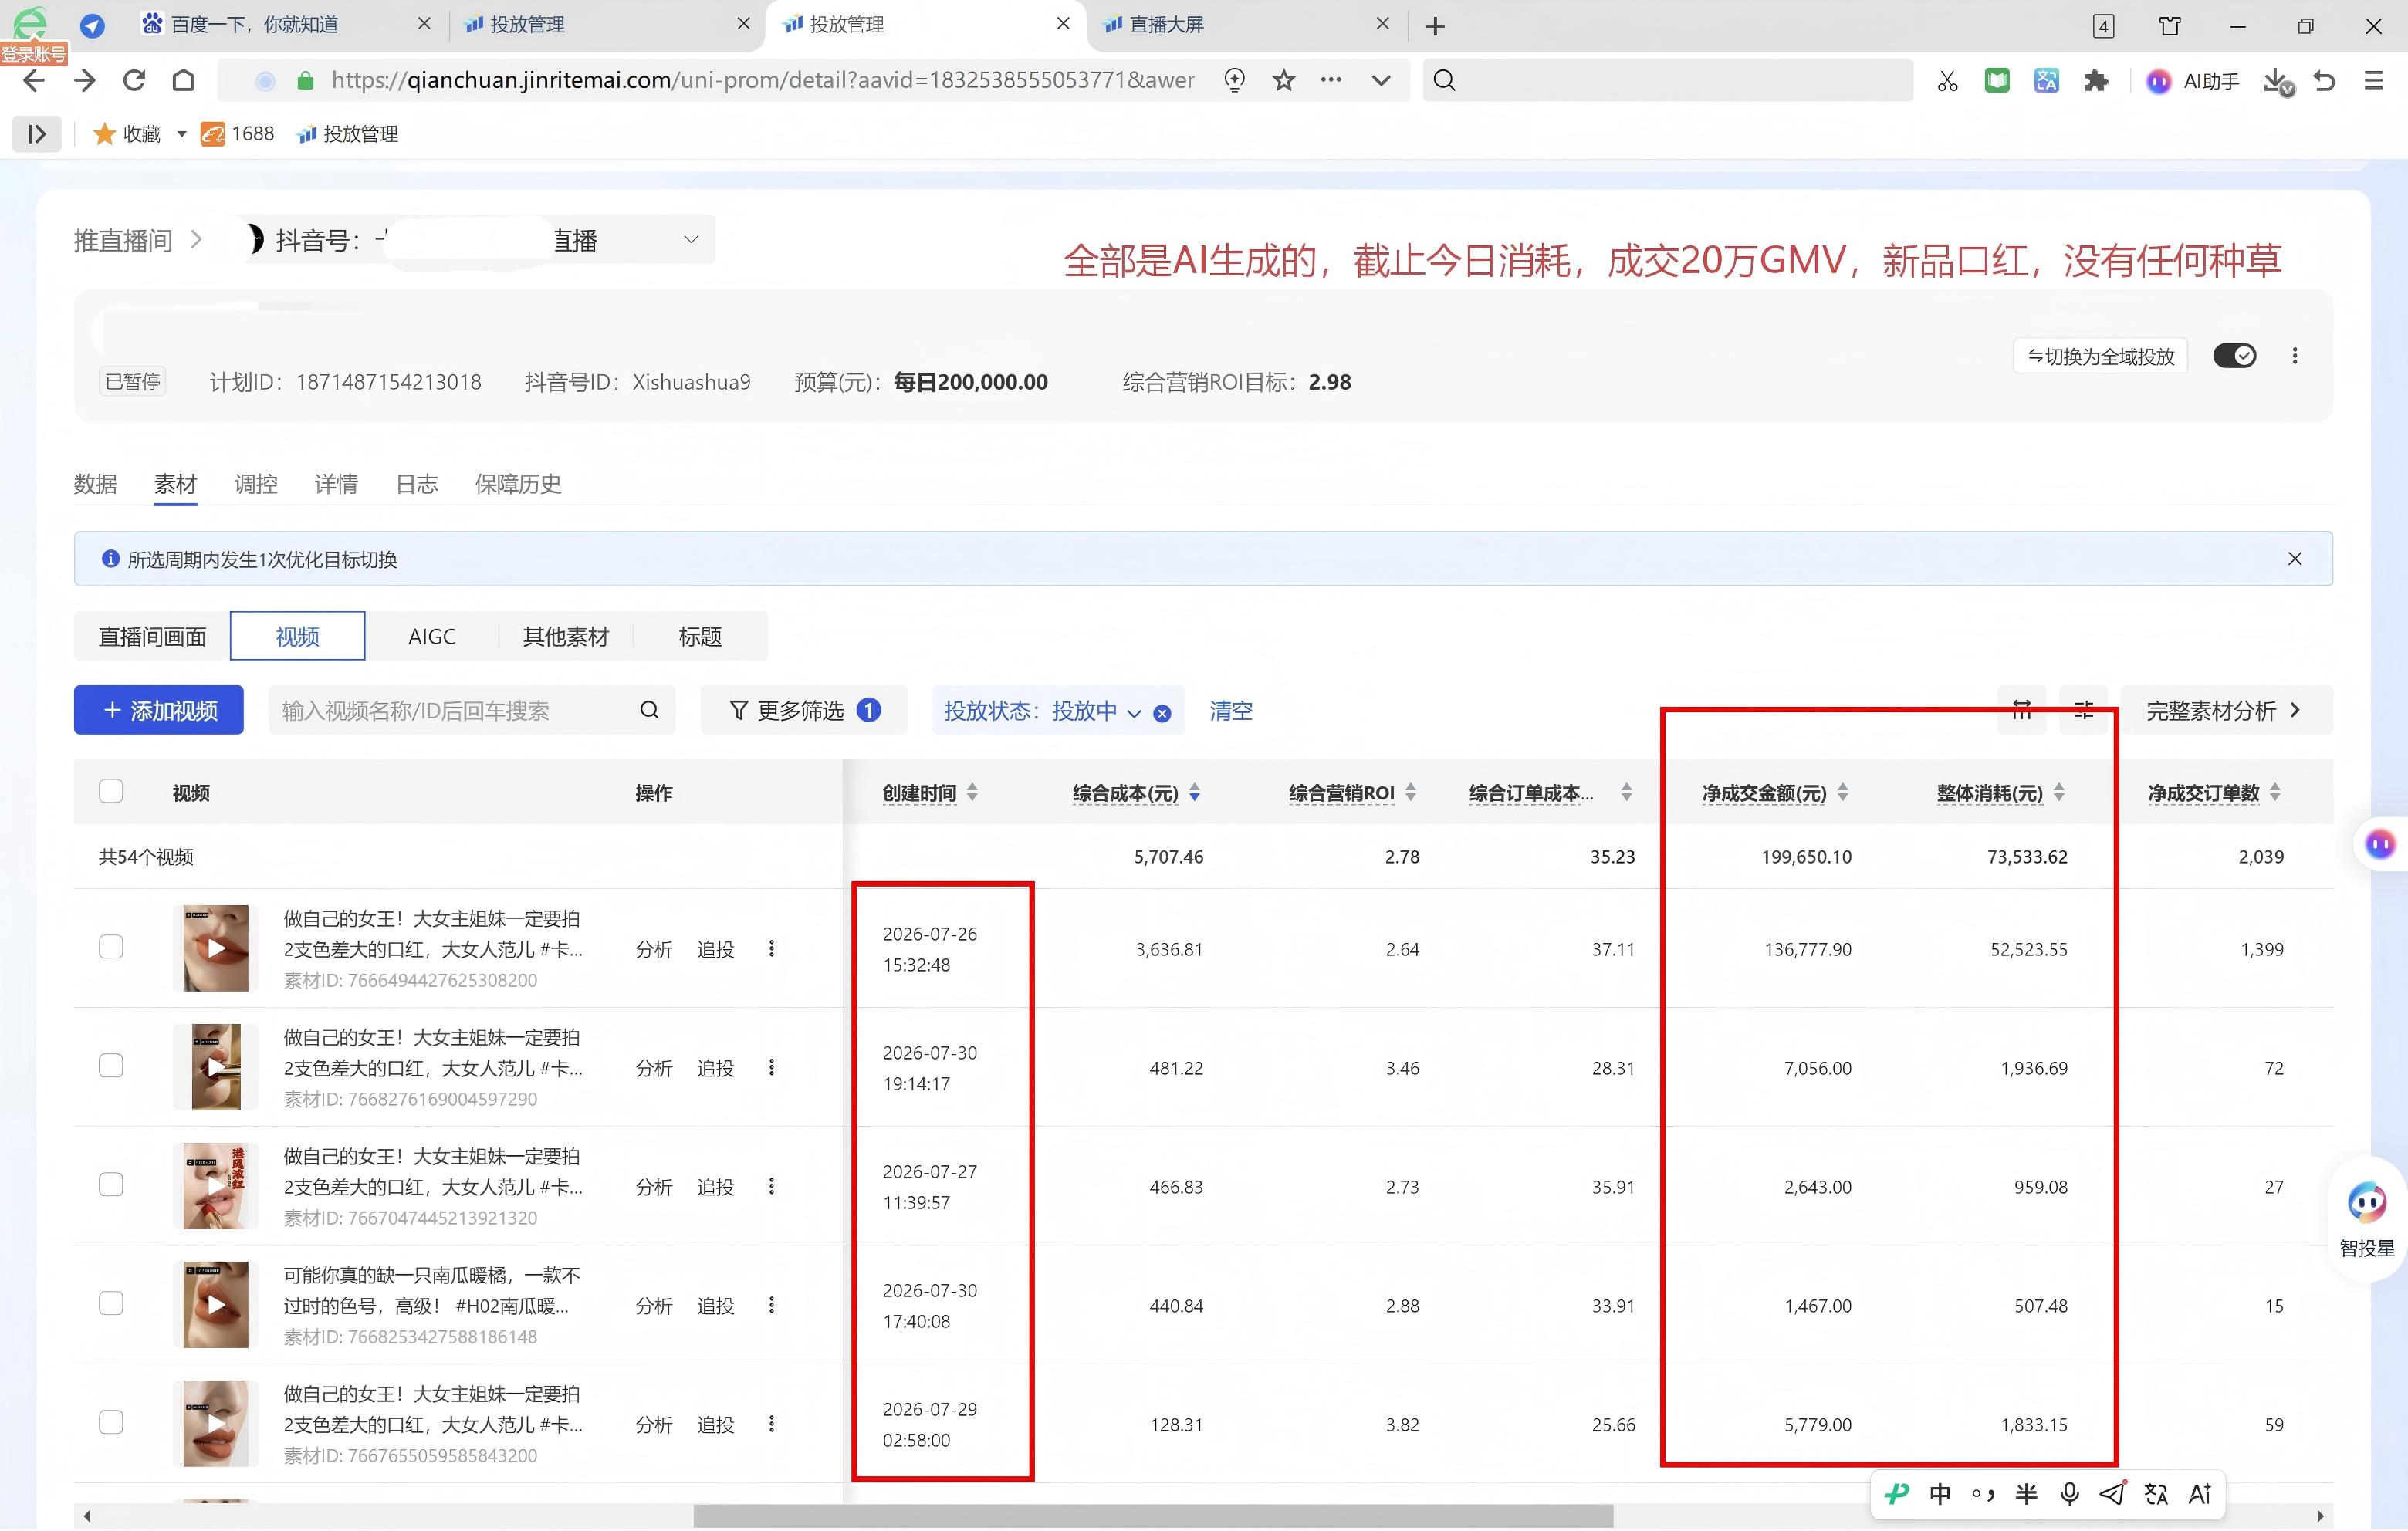Select the AIGC material tab
This screenshot has width=2408, height=1531.
tap(432, 637)
